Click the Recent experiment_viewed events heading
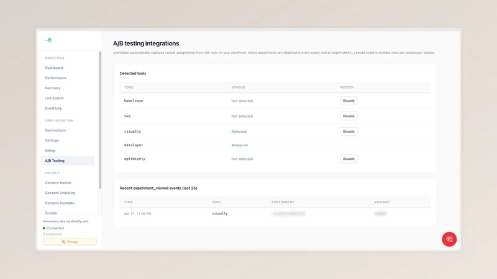The width and height of the screenshot is (497, 279). [158, 188]
